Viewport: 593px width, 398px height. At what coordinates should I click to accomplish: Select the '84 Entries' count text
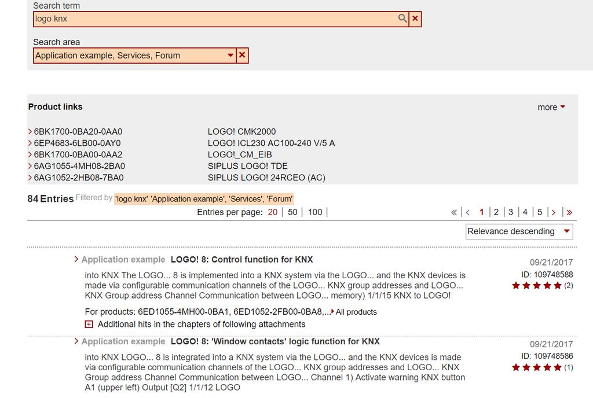50,198
